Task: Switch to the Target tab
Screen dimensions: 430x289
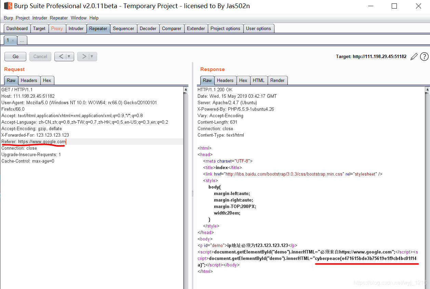Action: pos(39,29)
